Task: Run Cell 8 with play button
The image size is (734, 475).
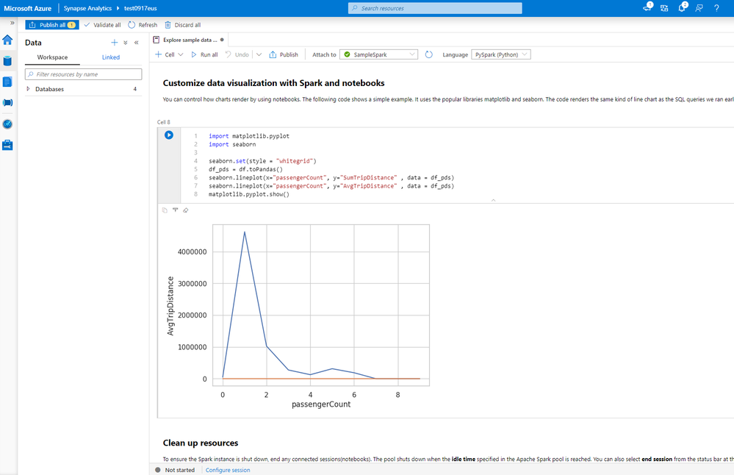Action: click(x=169, y=135)
